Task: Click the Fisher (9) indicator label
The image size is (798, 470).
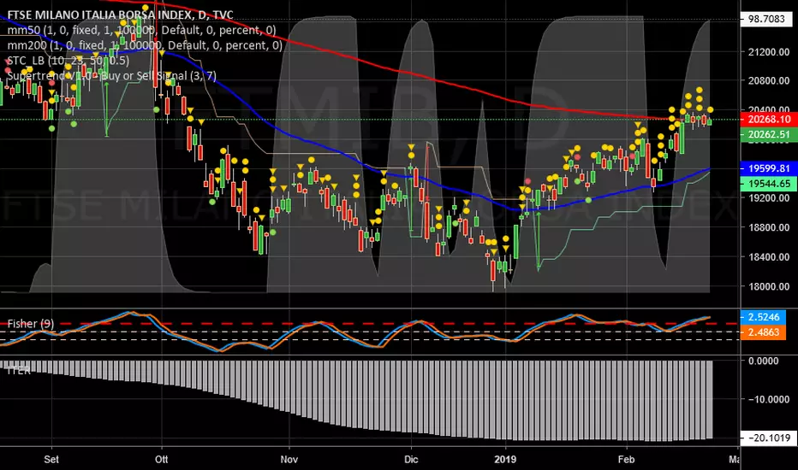Action: click(x=31, y=324)
